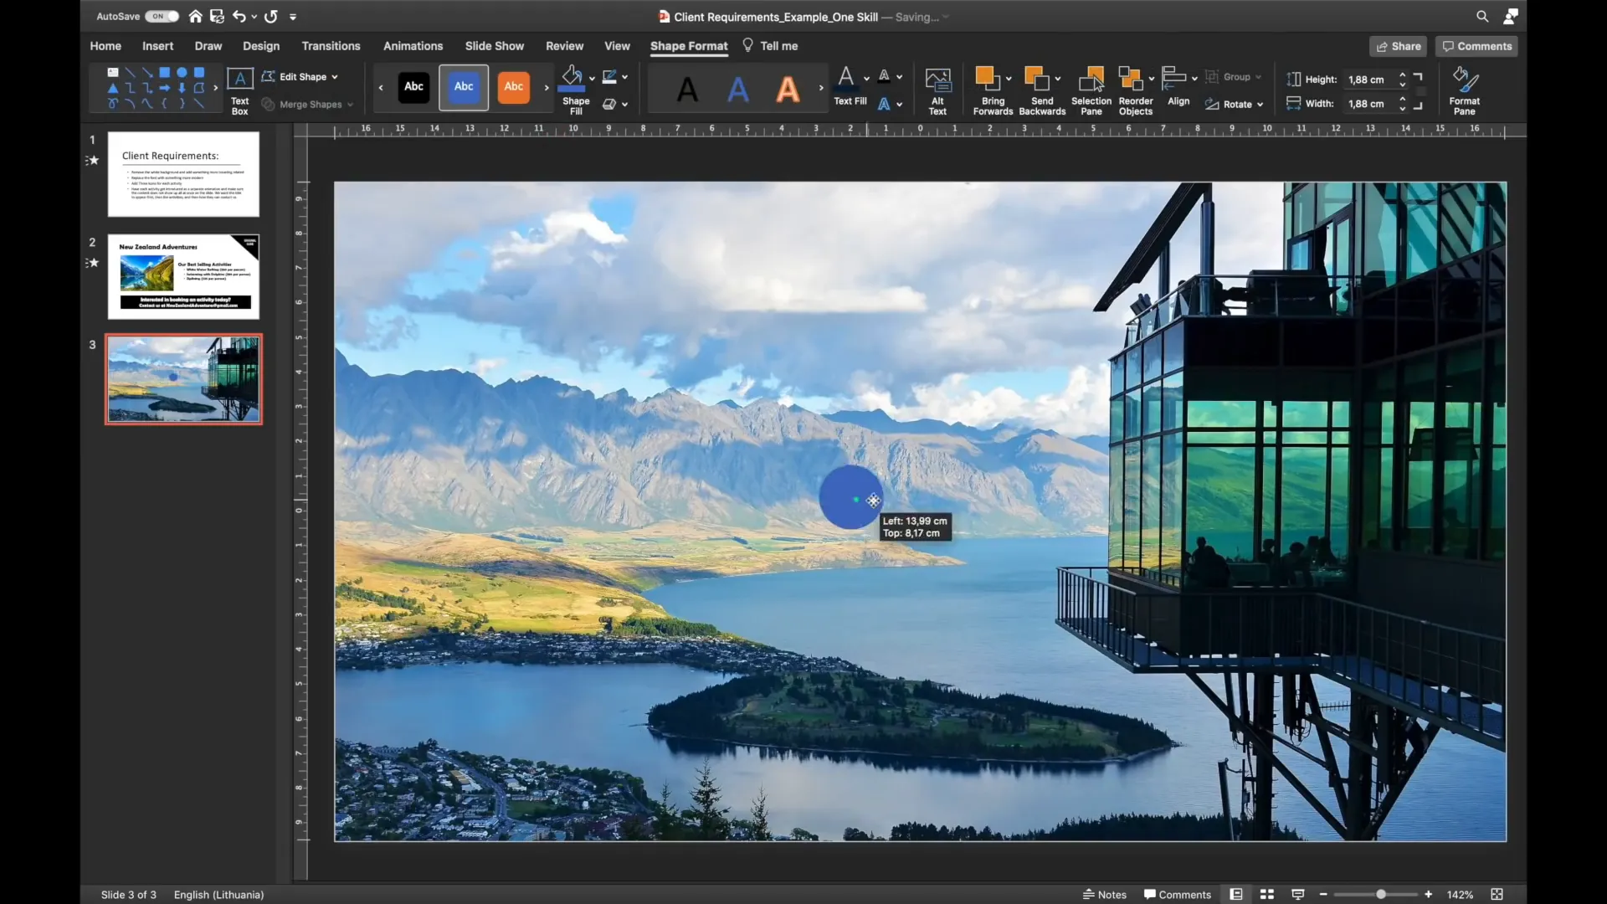Open the Selection Pane
The image size is (1607, 904).
pos(1091,88)
